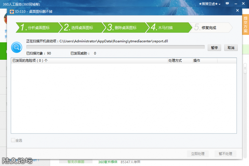249x166 pixels.
Task: Open the ★猪猪空虚★ user dropdown
Action: click(210, 4)
